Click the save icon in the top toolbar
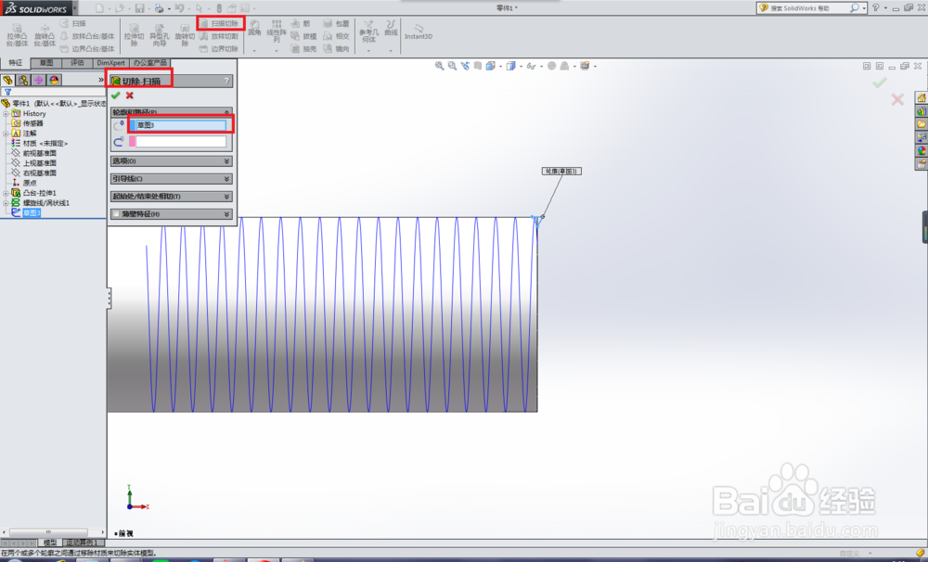This screenshot has width=928, height=562. click(140, 8)
